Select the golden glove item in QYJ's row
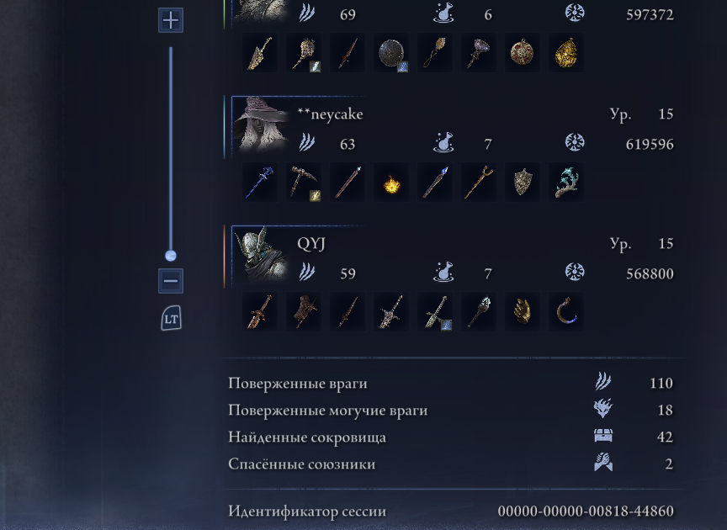 pyautogui.click(x=523, y=311)
